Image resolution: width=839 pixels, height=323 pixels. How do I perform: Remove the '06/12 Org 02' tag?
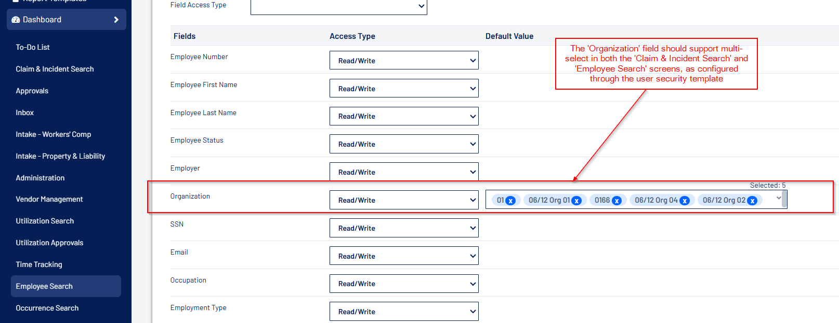coord(752,201)
